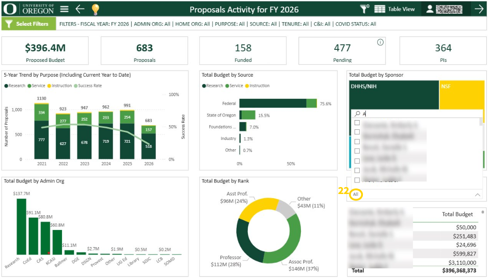The image size is (490, 279).
Task: Toggle Success Rate legend in trend chart
Action: tap(88, 85)
